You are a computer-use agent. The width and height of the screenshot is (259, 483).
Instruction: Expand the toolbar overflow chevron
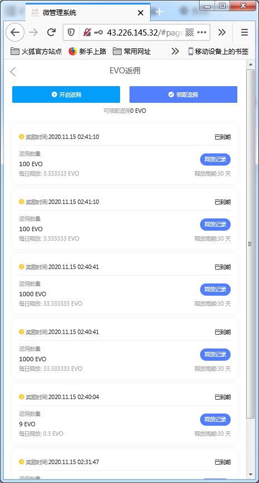[222, 32]
